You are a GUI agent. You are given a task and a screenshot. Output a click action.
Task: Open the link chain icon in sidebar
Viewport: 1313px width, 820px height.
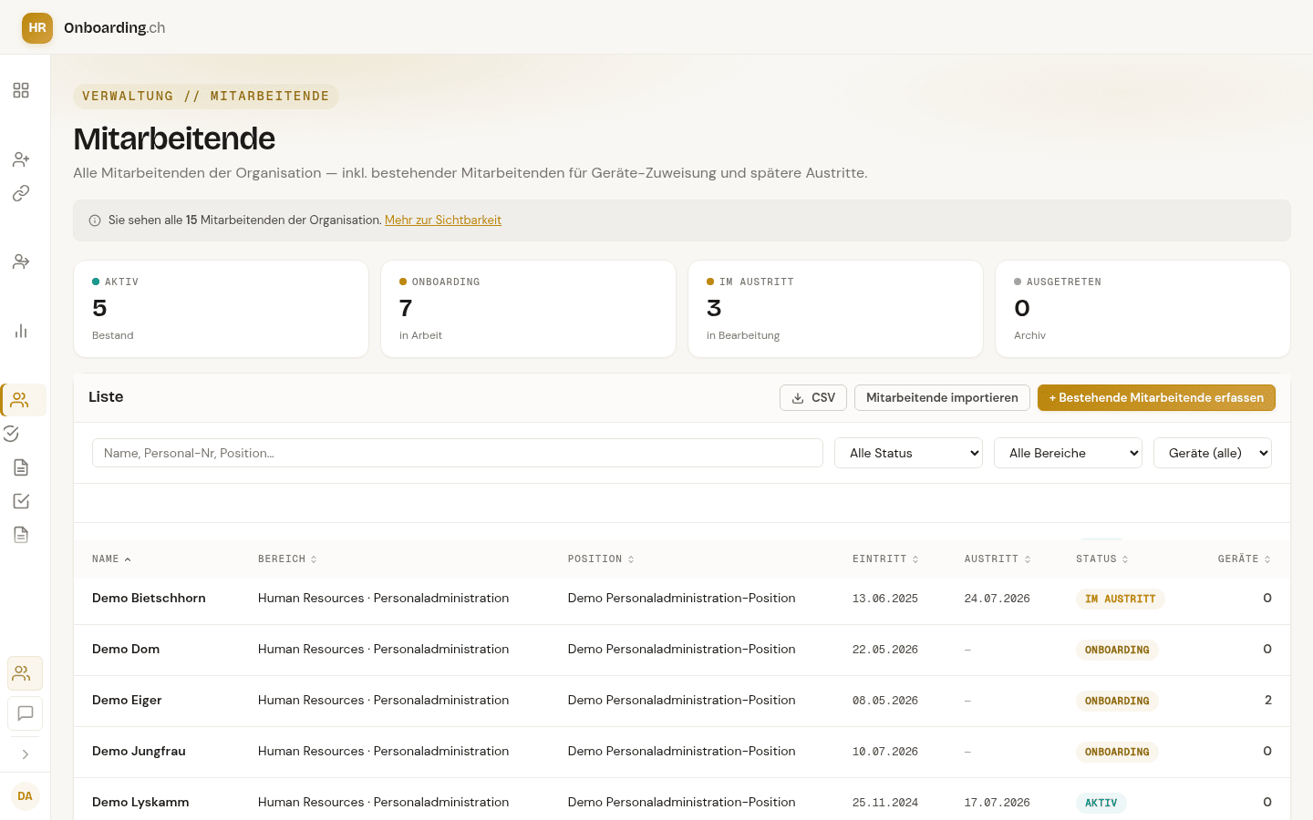21,193
